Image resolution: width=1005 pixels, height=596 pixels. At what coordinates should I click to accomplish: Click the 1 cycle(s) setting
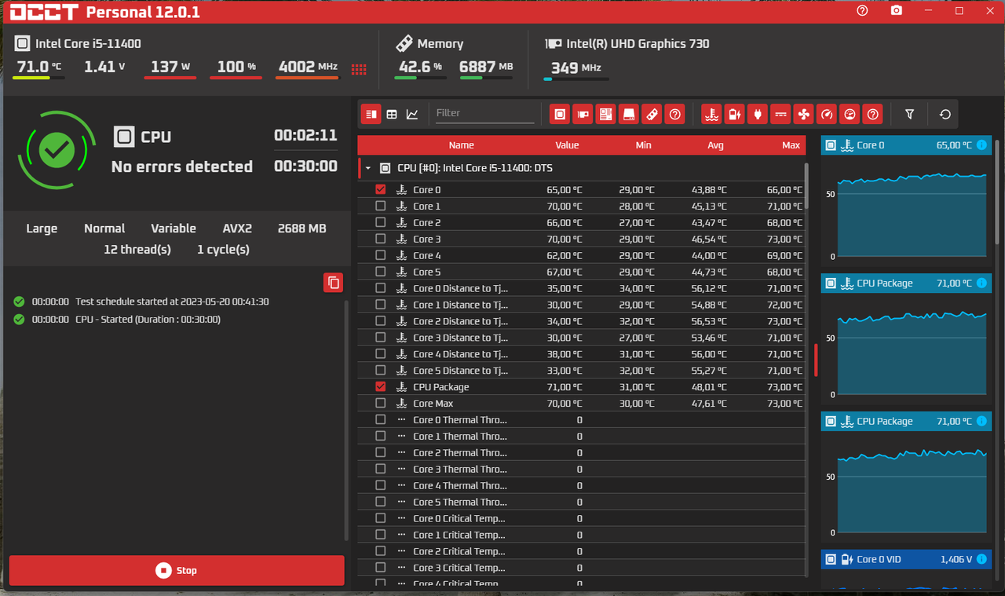point(224,250)
